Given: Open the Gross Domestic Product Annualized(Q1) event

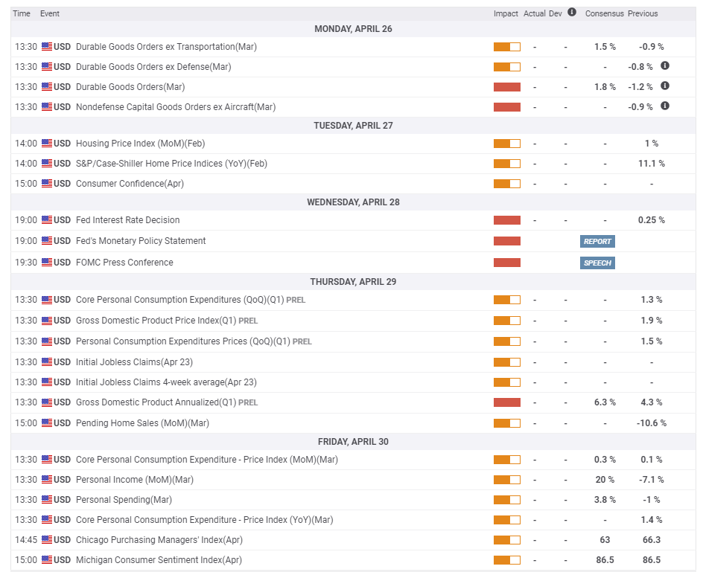Looking at the screenshot, I should (x=156, y=402).
